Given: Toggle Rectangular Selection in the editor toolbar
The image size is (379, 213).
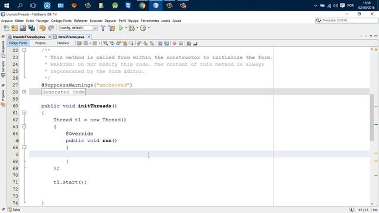Looking at the screenshot, I should (131, 43).
